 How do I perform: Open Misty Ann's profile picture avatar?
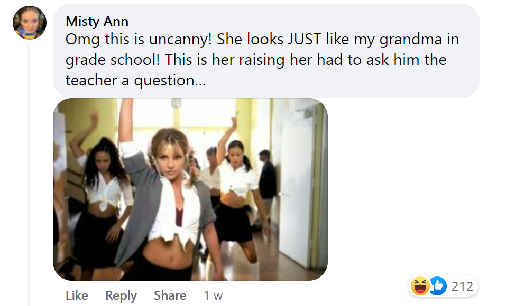point(30,22)
